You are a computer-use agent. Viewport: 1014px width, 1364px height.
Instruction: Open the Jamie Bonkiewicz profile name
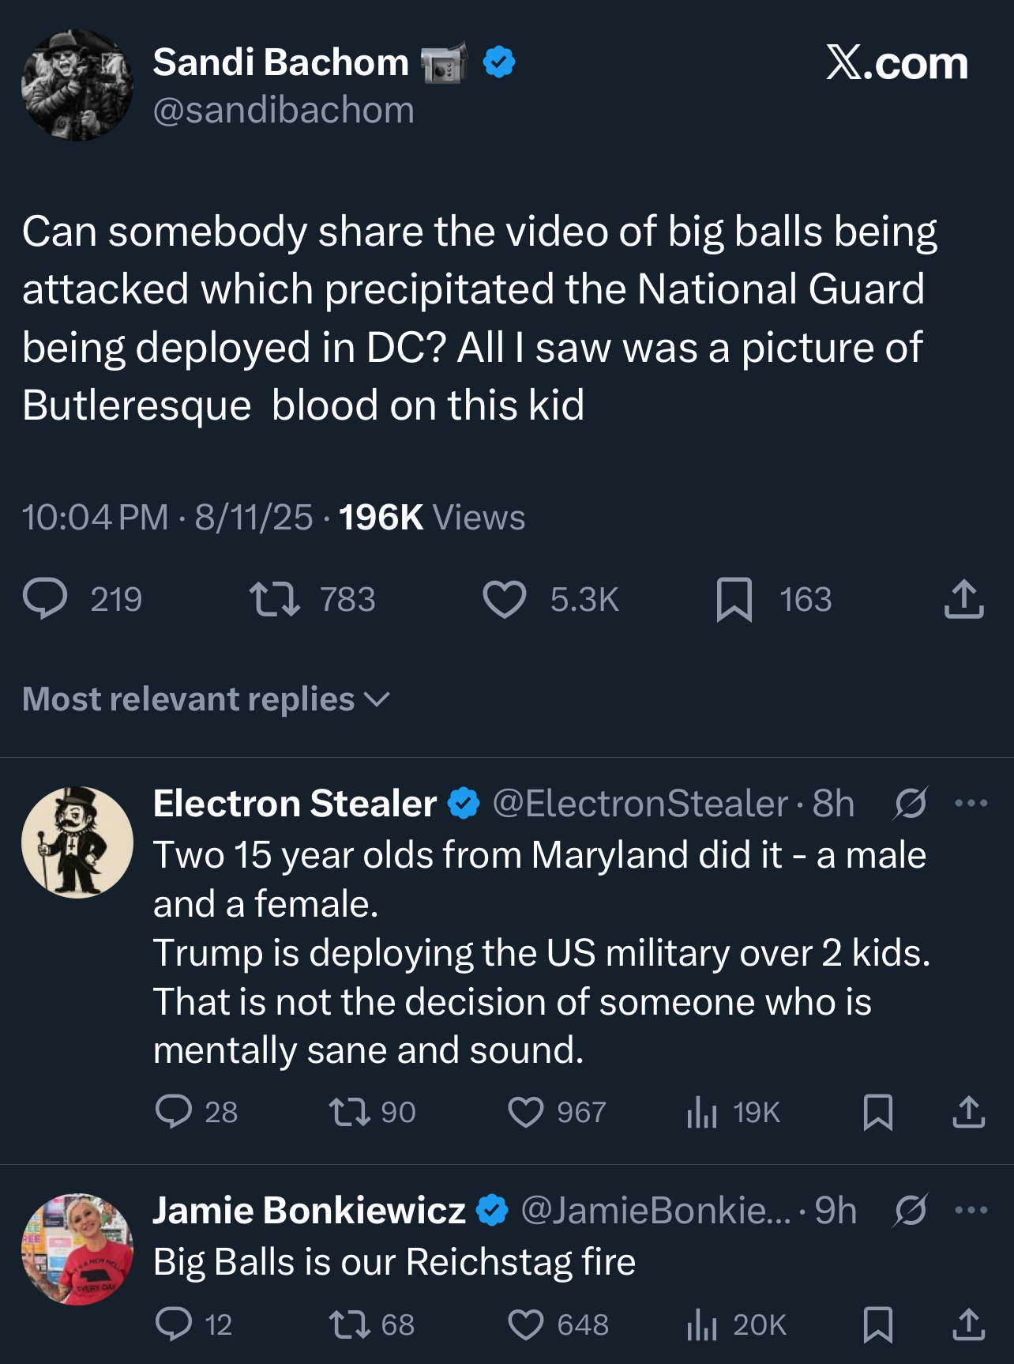(x=309, y=1211)
